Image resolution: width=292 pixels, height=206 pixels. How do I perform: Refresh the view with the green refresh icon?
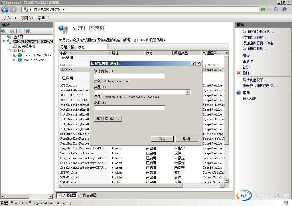(x=263, y=9)
